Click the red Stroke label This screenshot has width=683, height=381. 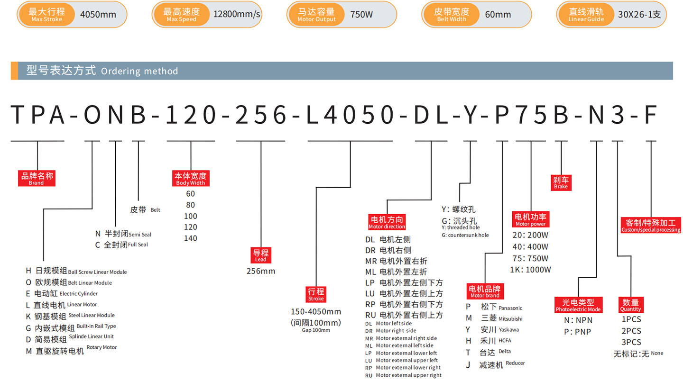[x=316, y=294]
